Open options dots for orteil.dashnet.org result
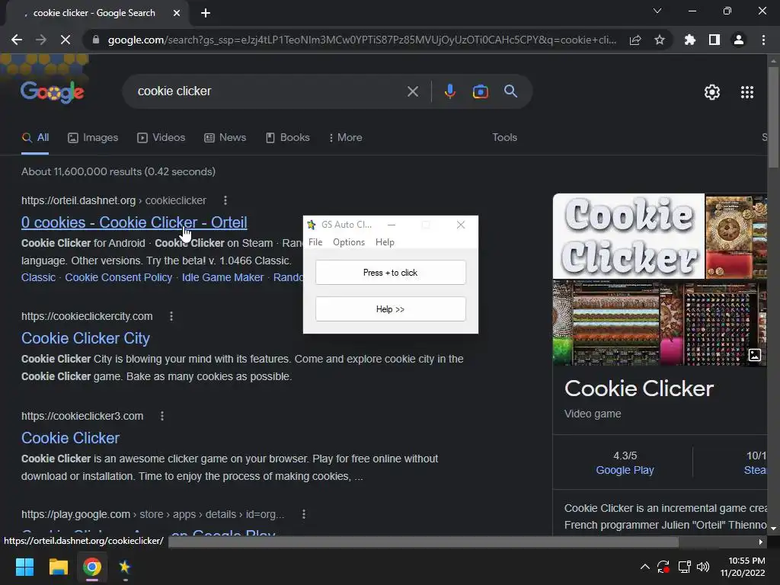The width and height of the screenshot is (780, 585). [225, 200]
